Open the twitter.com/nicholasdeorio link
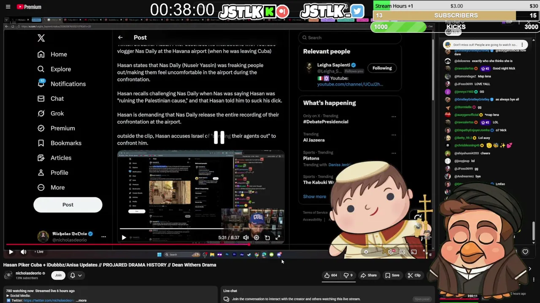This screenshot has width=540, height=303. tap(50, 300)
